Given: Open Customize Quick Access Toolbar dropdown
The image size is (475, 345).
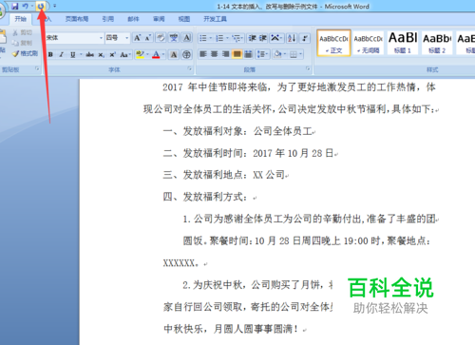Looking at the screenshot, I should 55,6.
